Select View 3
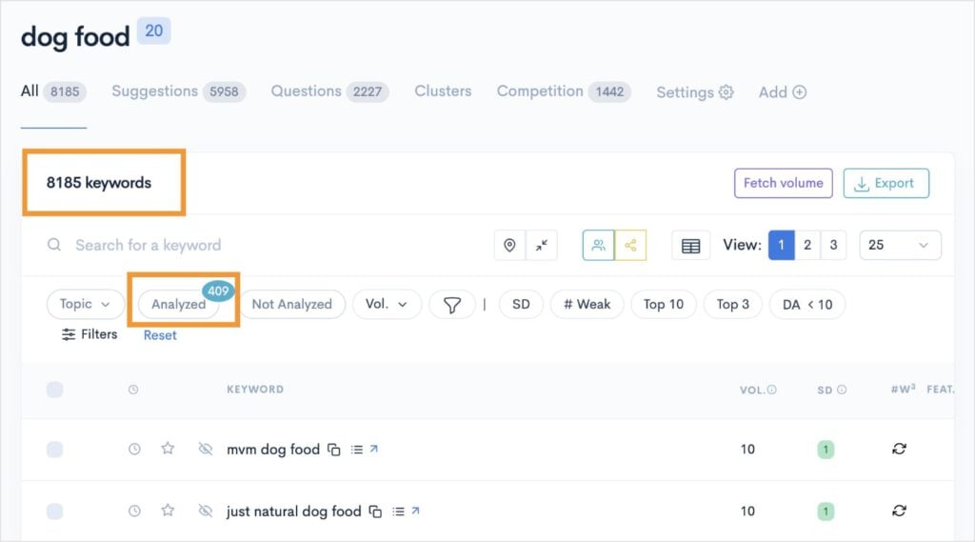Viewport: 975px width, 542px height. pos(833,245)
